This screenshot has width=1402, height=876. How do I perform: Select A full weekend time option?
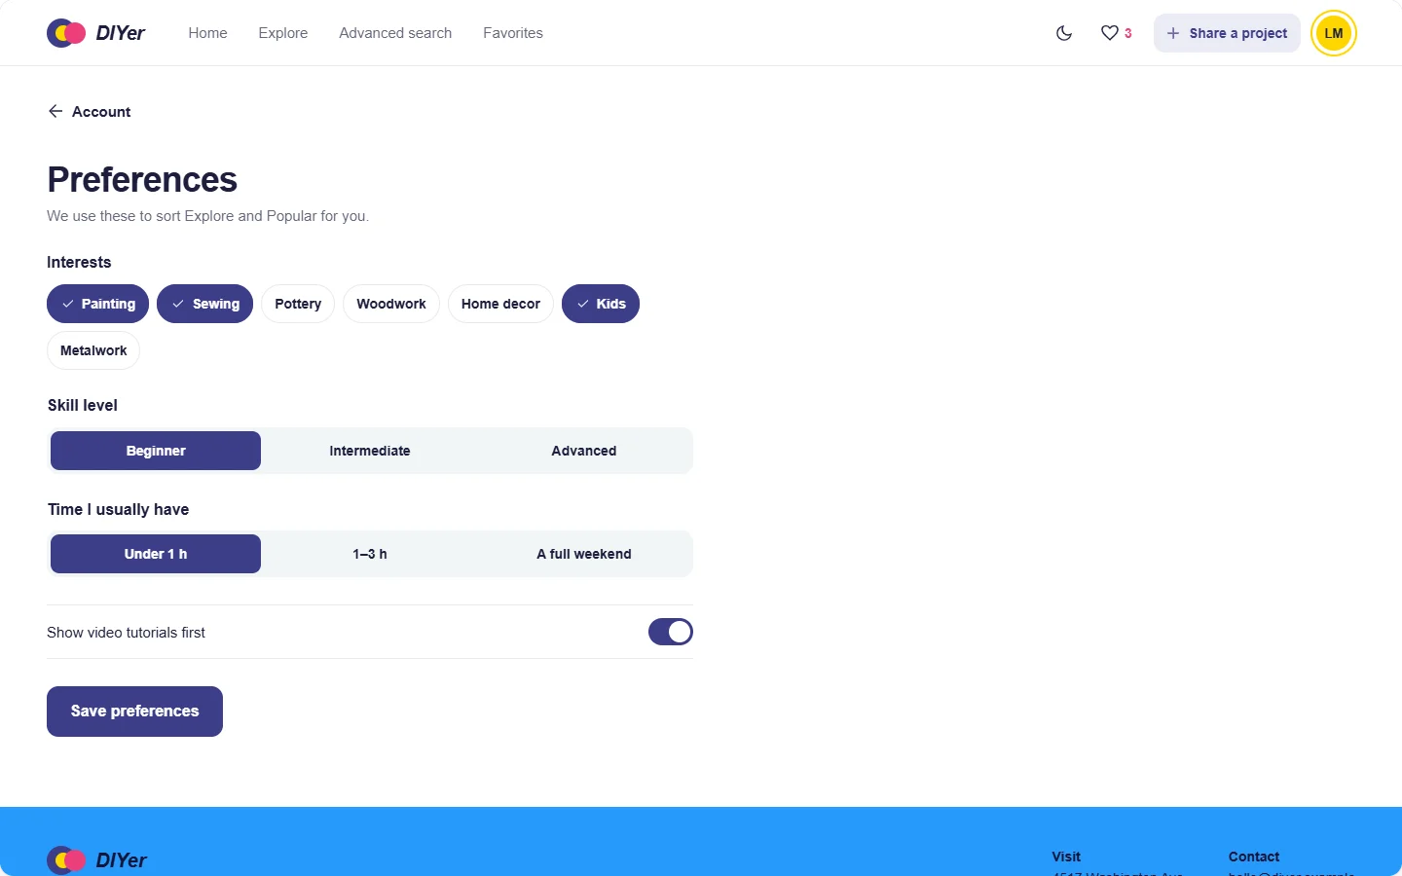pos(584,554)
